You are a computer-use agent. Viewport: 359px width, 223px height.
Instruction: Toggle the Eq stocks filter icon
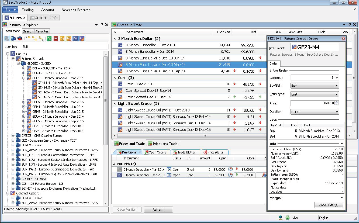62,38
